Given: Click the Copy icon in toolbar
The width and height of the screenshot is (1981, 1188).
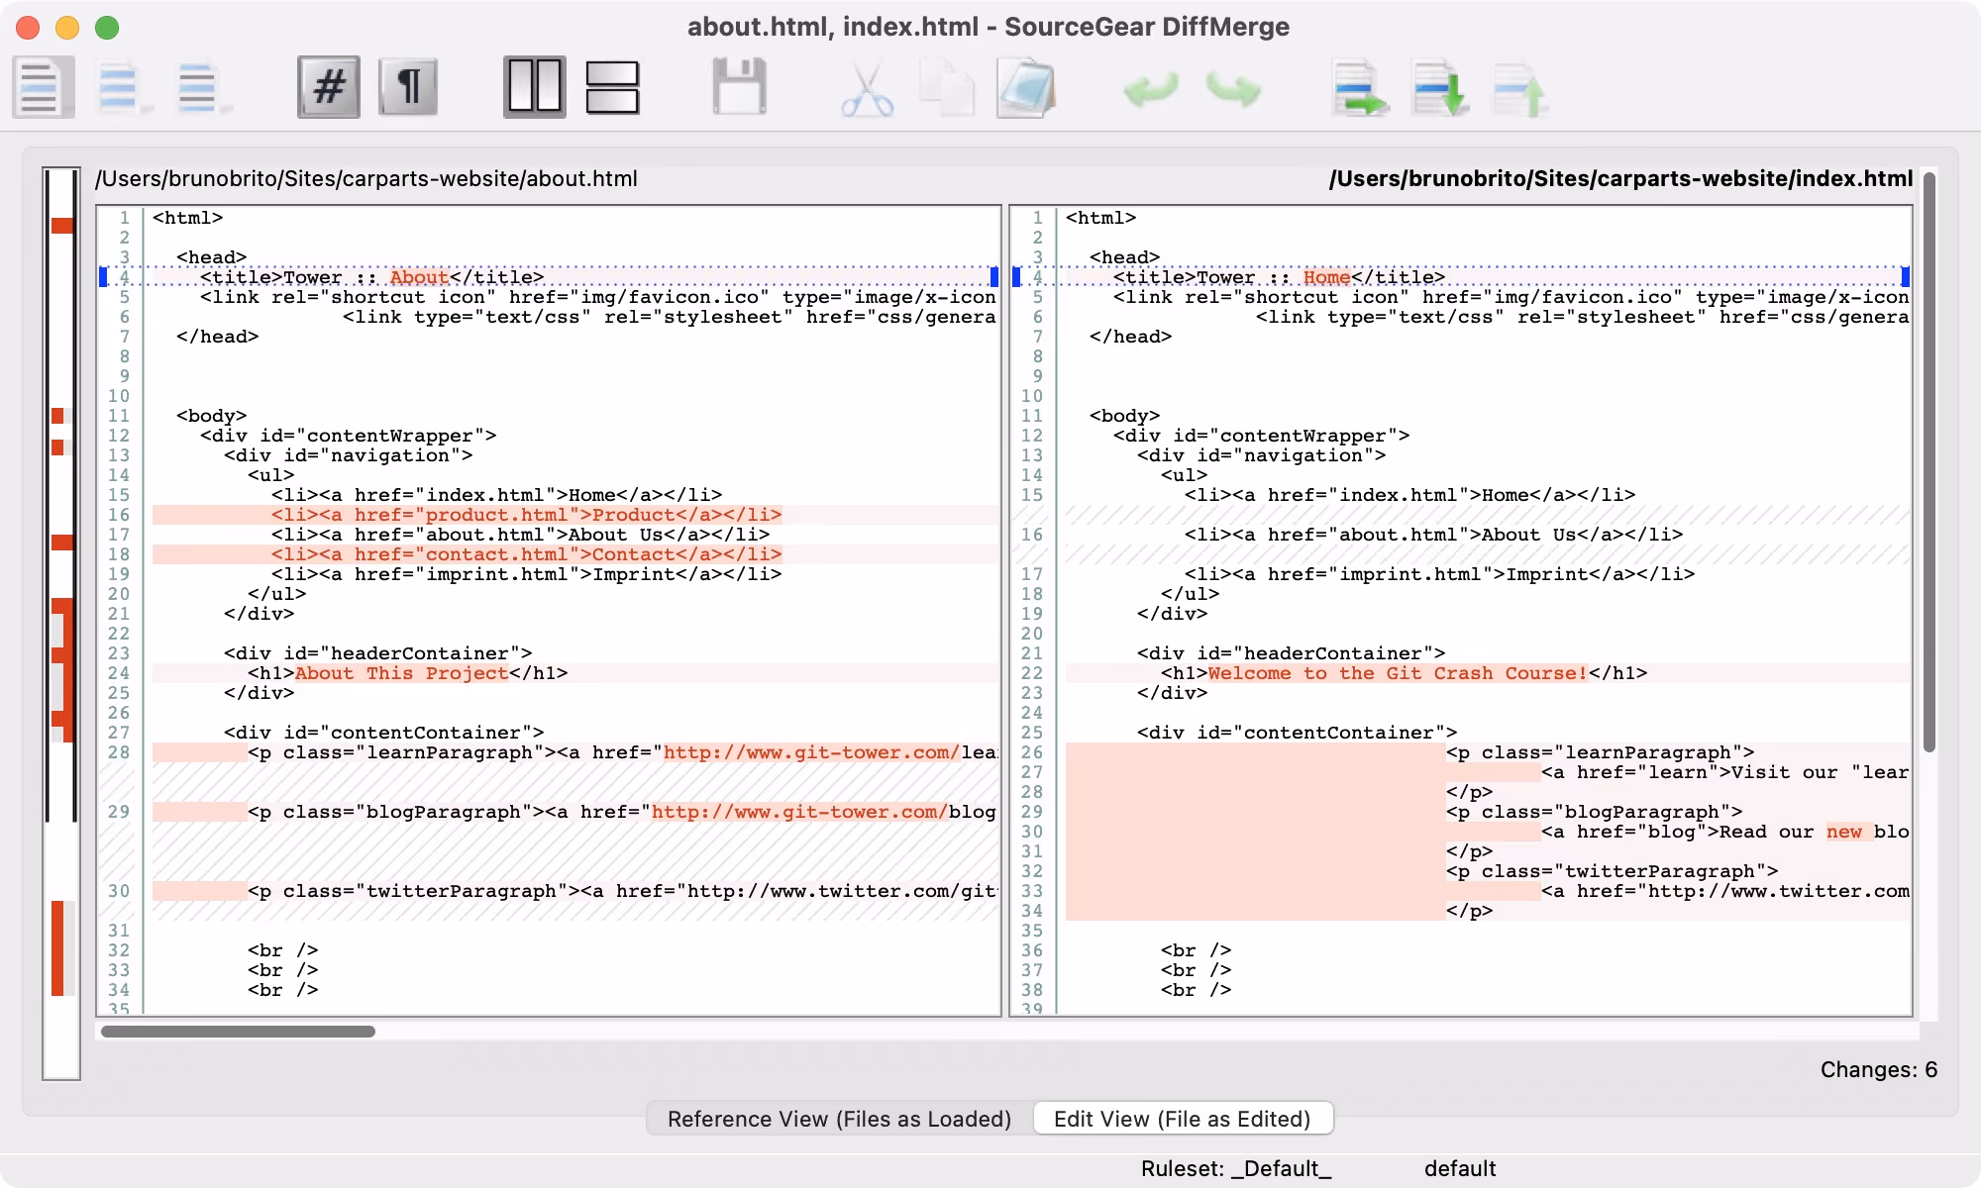Looking at the screenshot, I should coord(946,87).
